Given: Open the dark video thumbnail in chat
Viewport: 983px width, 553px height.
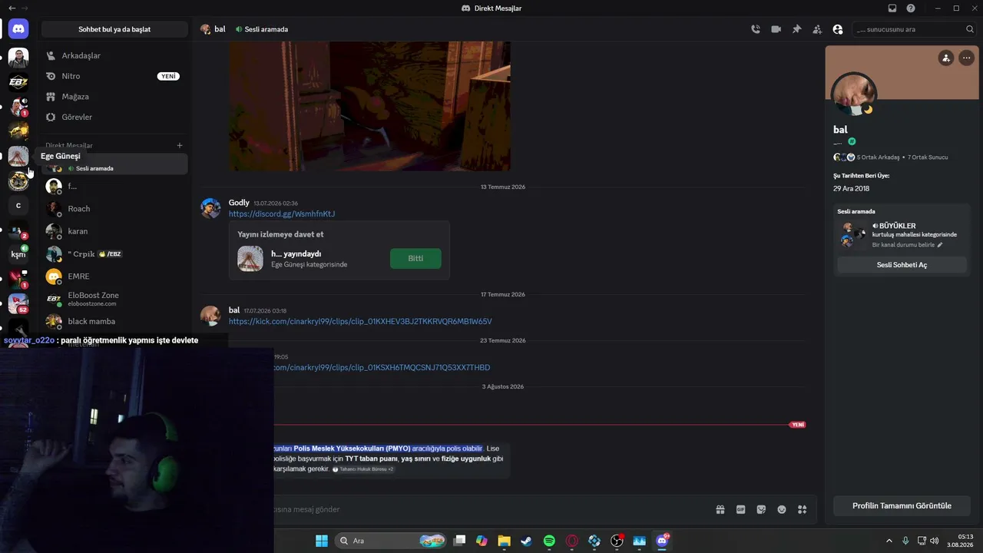Looking at the screenshot, I should [x=369, y=106].
